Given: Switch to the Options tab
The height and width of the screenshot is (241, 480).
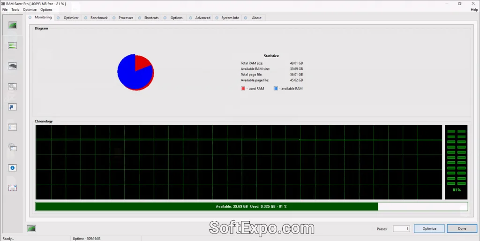Looking at the screenshot, I should click(x=173, y=18).
